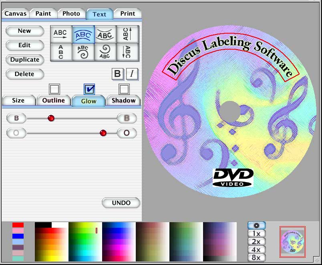Image resolution: width=322 pixels, height=265 pixels.
Task: Pick the teal recent color swatch
Action: pyautogui.click(x=18, y=259)
